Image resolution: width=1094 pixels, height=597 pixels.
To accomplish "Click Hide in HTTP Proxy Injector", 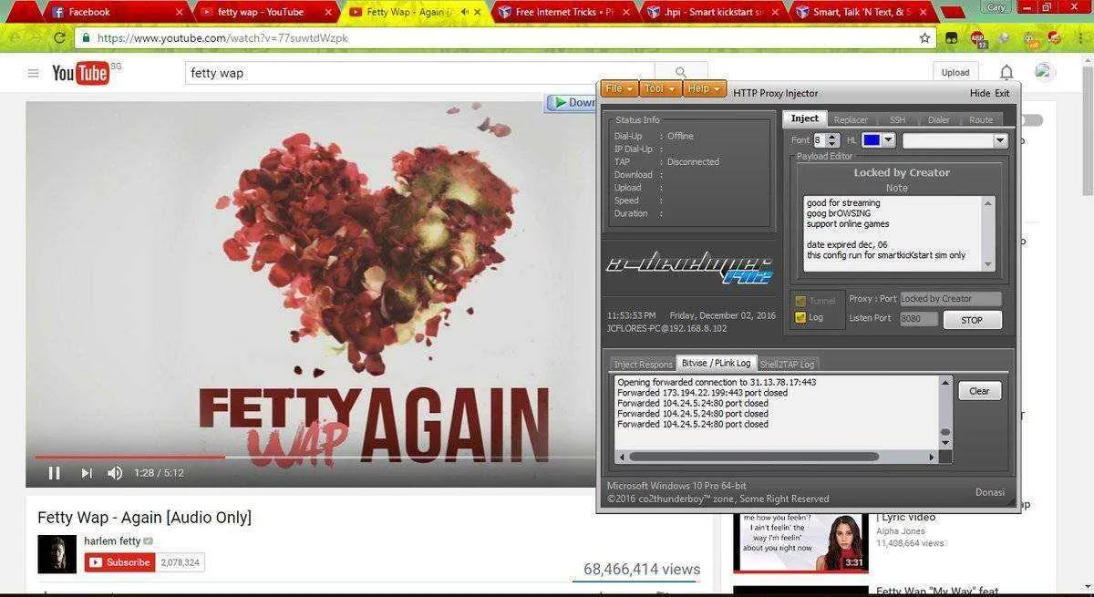I will (979, 93).
